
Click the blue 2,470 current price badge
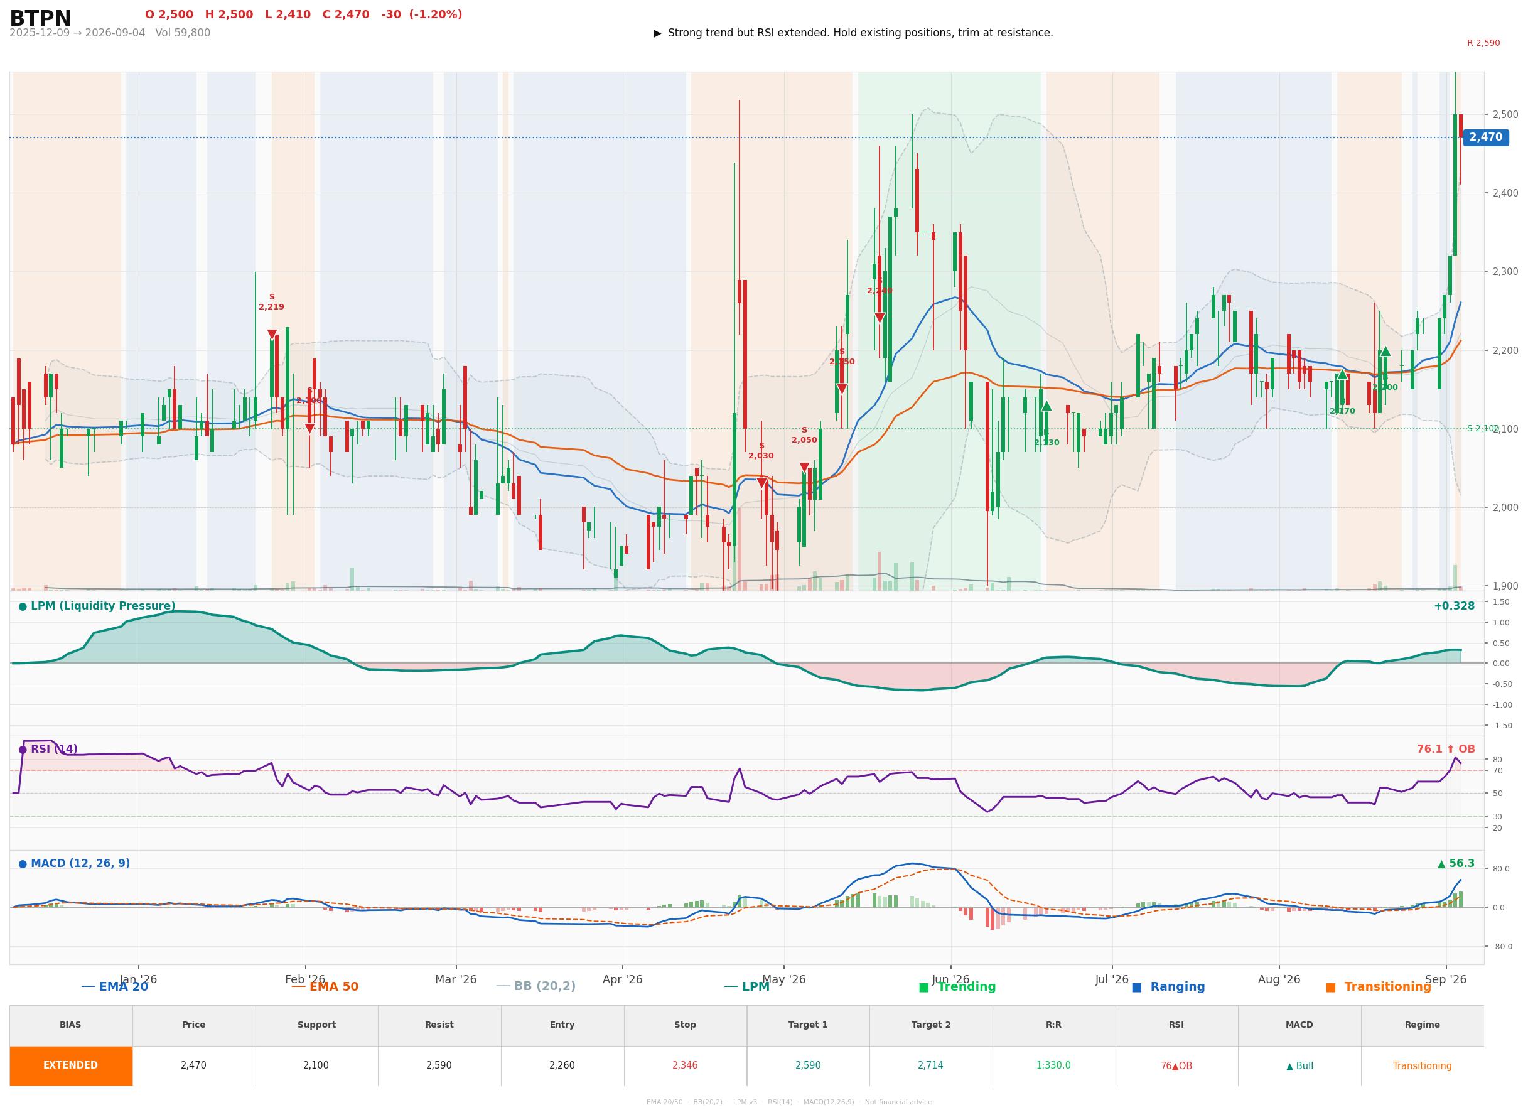pos(1485,137)
